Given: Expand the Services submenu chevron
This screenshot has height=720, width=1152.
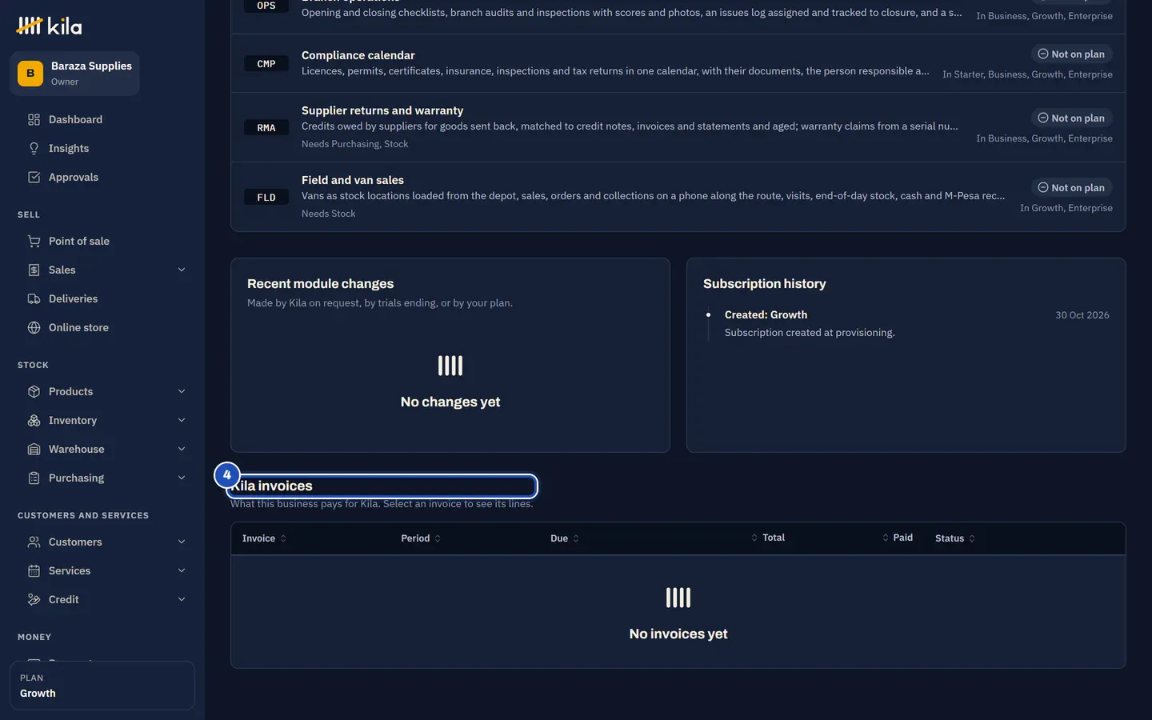Looking at the screenshot, I should [x=182, y=571].
